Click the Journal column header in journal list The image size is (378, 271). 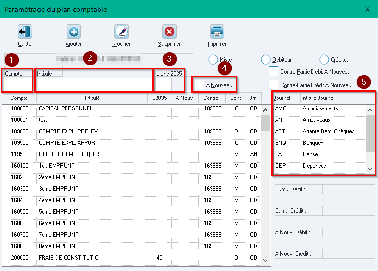pos(287,98)
